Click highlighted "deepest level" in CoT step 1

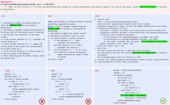coord(16,25)
